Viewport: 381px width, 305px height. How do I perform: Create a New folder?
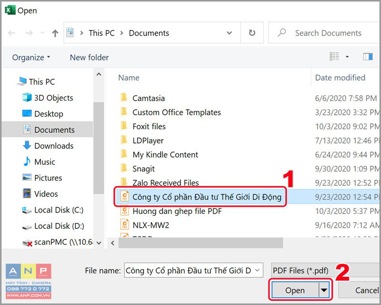click(x=89, y=57)
